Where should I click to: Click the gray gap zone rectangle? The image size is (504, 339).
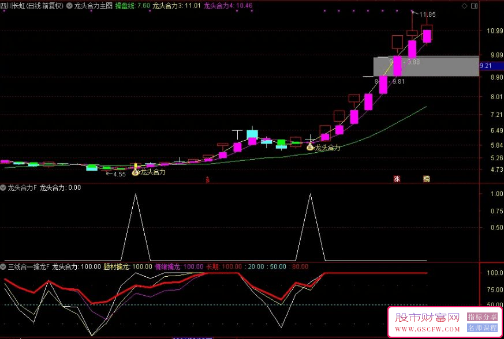pos(426,66)
